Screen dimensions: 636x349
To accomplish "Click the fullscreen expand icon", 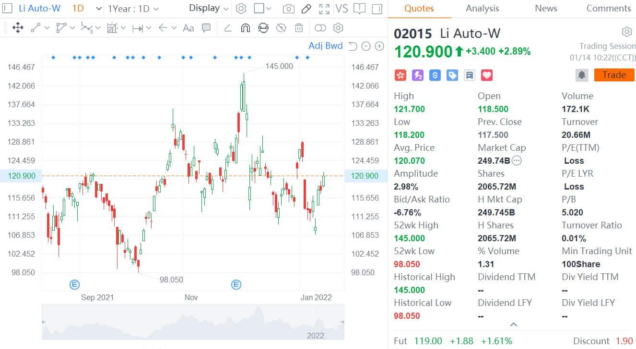I will pos(324,8).
